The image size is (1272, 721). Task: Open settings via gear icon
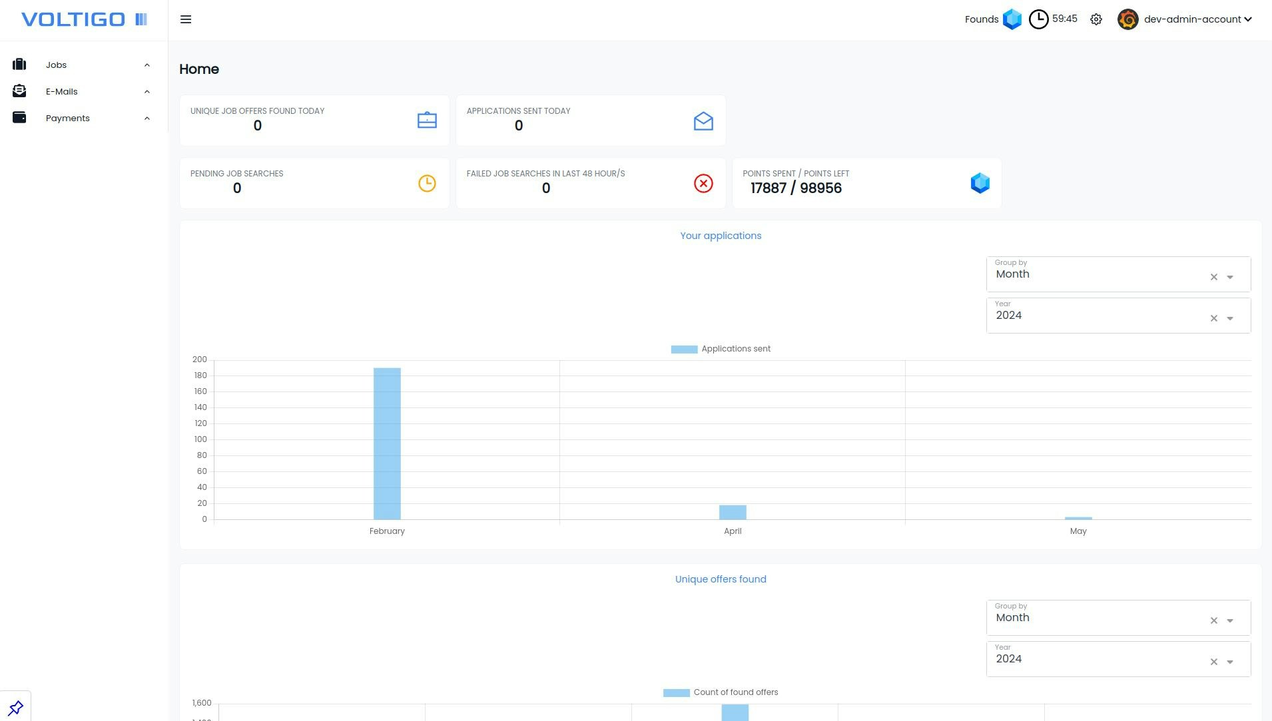click(x=1096, y=19)
